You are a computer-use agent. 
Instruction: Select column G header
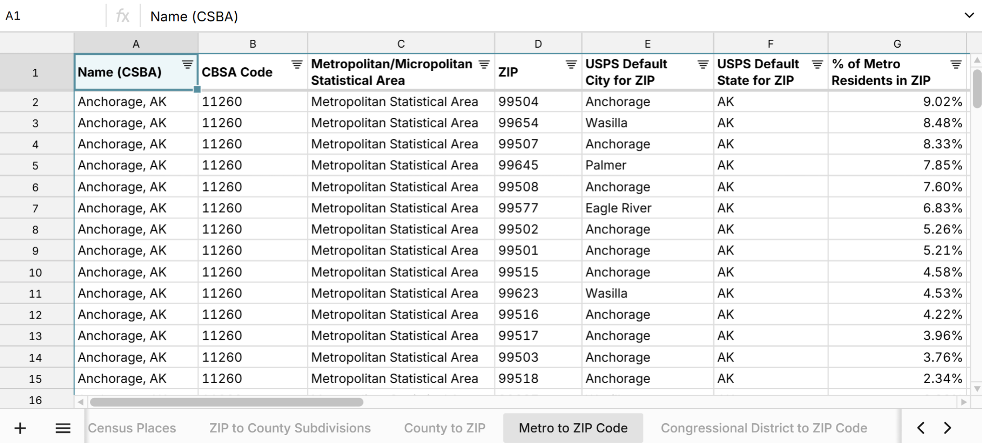tap(897, 43)
